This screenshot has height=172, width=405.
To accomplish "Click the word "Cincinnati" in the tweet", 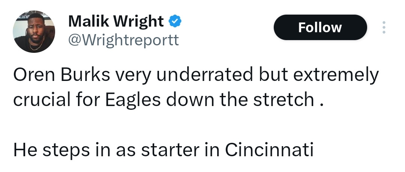I will pyautogui.click(x=269, y=150).
